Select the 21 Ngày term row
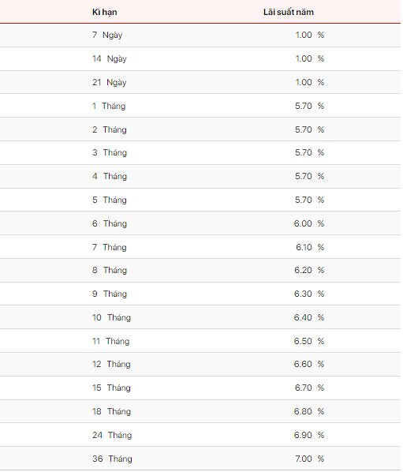403x472 pixels. click(x=200, y=82)
